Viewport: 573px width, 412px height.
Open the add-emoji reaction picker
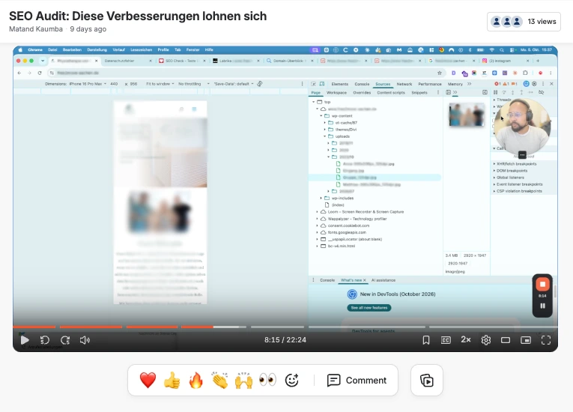click(x=291, y=381)
